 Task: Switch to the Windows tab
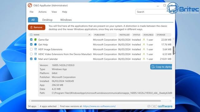(66, 20)
